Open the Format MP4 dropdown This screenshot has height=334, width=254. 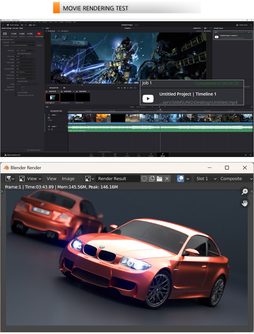click(x=25, y=59)
